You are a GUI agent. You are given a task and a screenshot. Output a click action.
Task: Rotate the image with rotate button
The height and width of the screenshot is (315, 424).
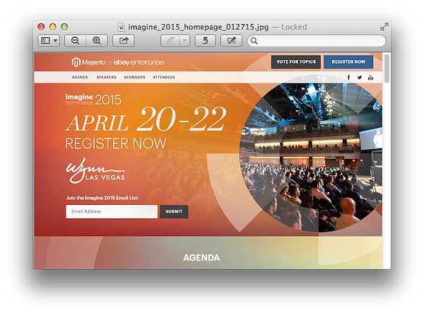[205, 41]
